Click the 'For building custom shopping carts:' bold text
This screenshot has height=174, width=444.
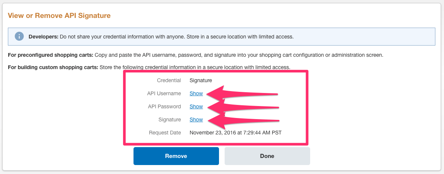click(53, 67)
